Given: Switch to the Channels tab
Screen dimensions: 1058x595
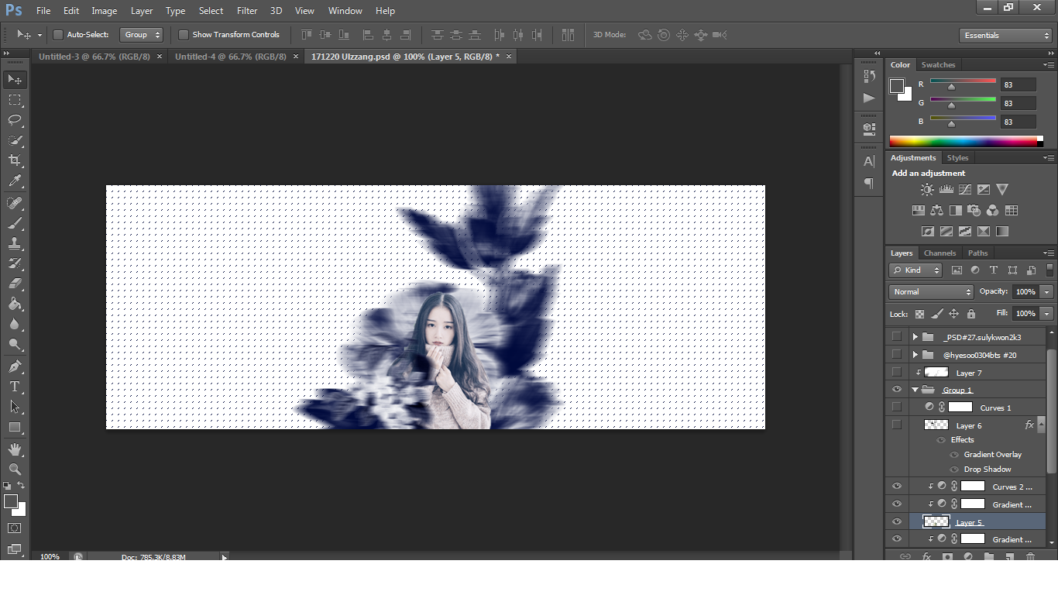Looking at the screenshot, I should (939, 253).
